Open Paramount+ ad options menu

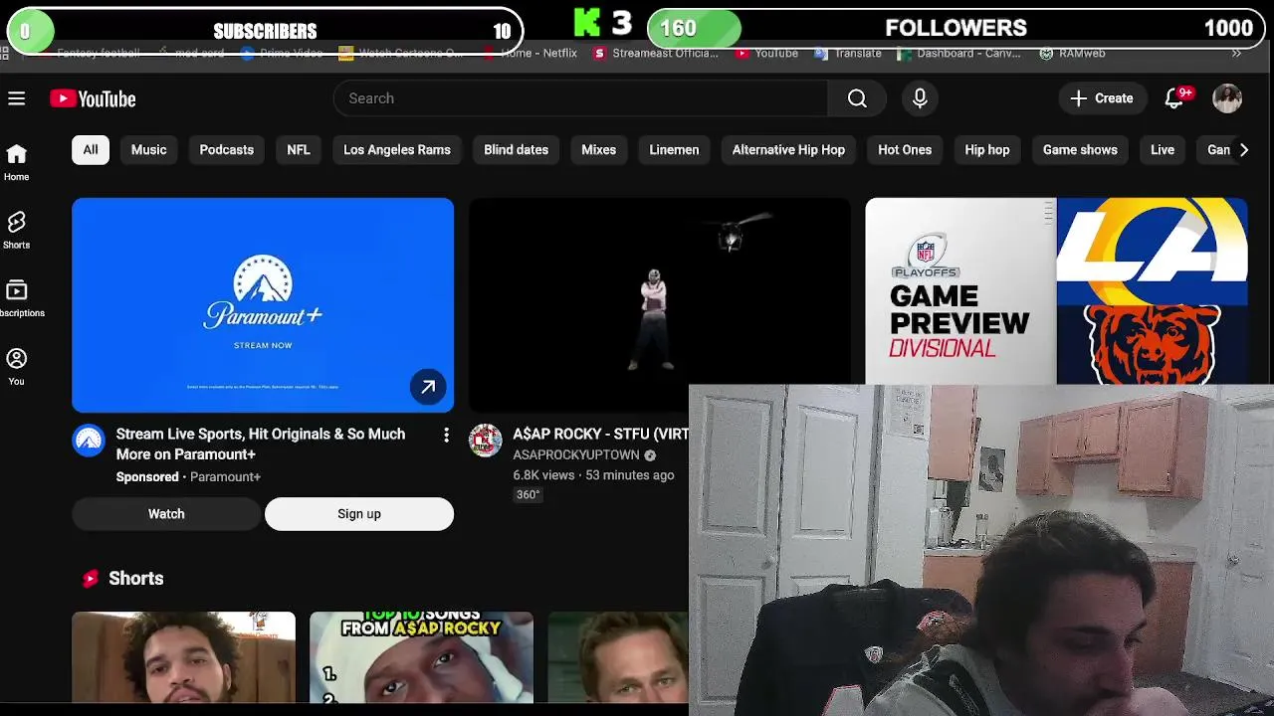[446, 436]
